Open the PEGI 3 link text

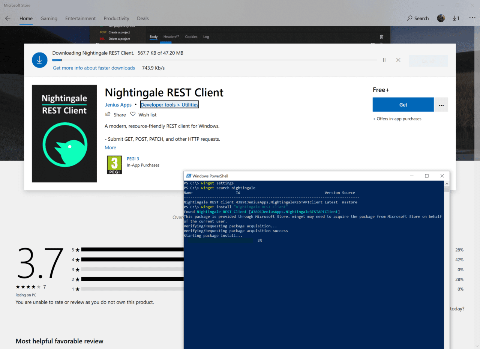[x=133, y=159]
